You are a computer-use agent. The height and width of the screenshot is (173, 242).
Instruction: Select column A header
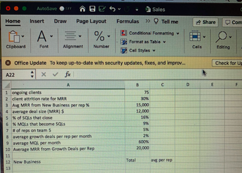[x=68, y=85]
